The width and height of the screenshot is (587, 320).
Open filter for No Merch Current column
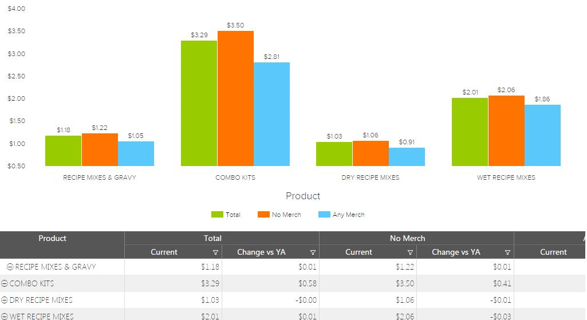point(410,252)
